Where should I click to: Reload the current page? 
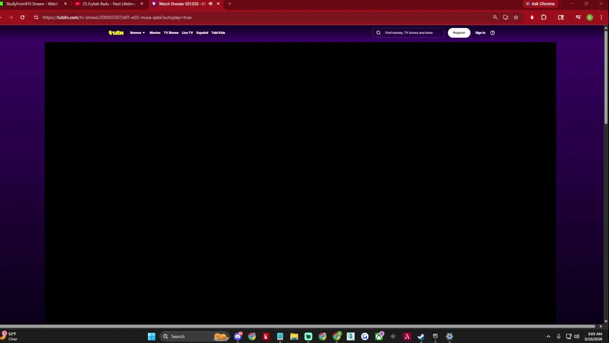pos(22,18)
